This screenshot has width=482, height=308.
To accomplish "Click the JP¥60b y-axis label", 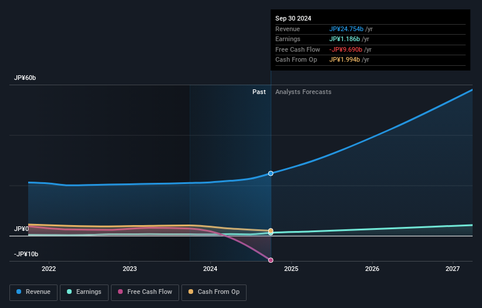I will pyautogui.click(x=25, y=78).
